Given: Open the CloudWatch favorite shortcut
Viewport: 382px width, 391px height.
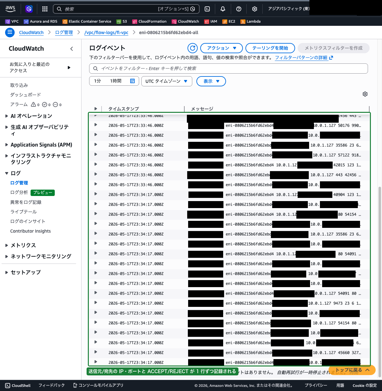Looking at the screenshot, I should 185,22.
